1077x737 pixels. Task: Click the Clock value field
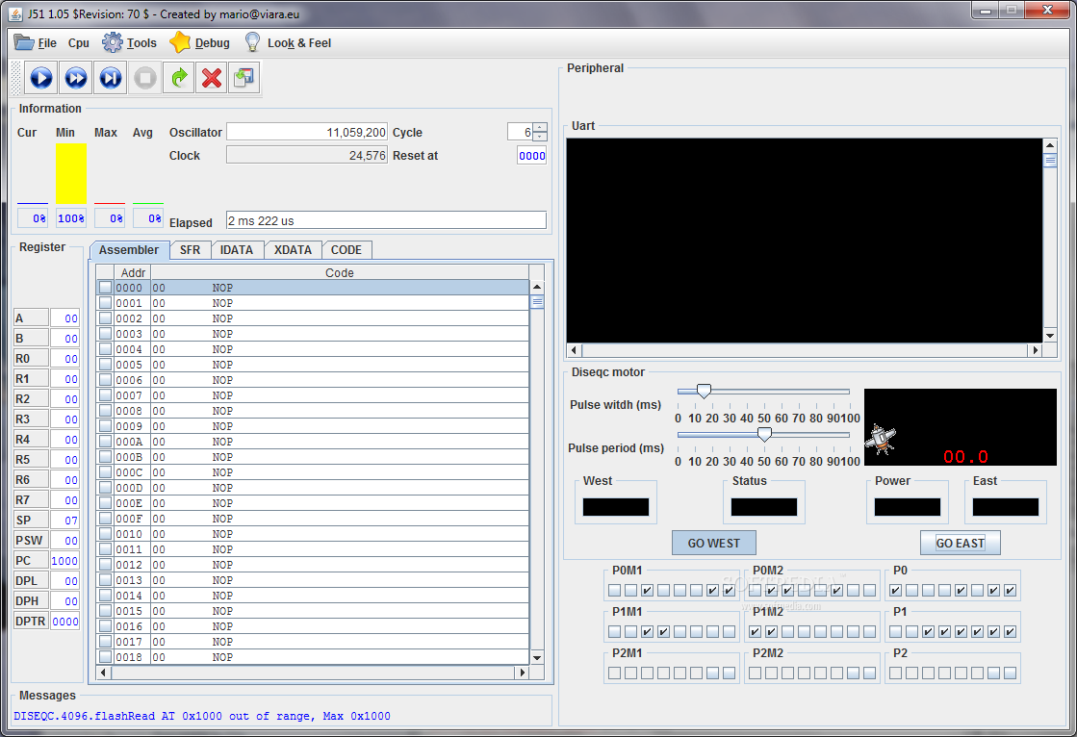click(307, 155)
